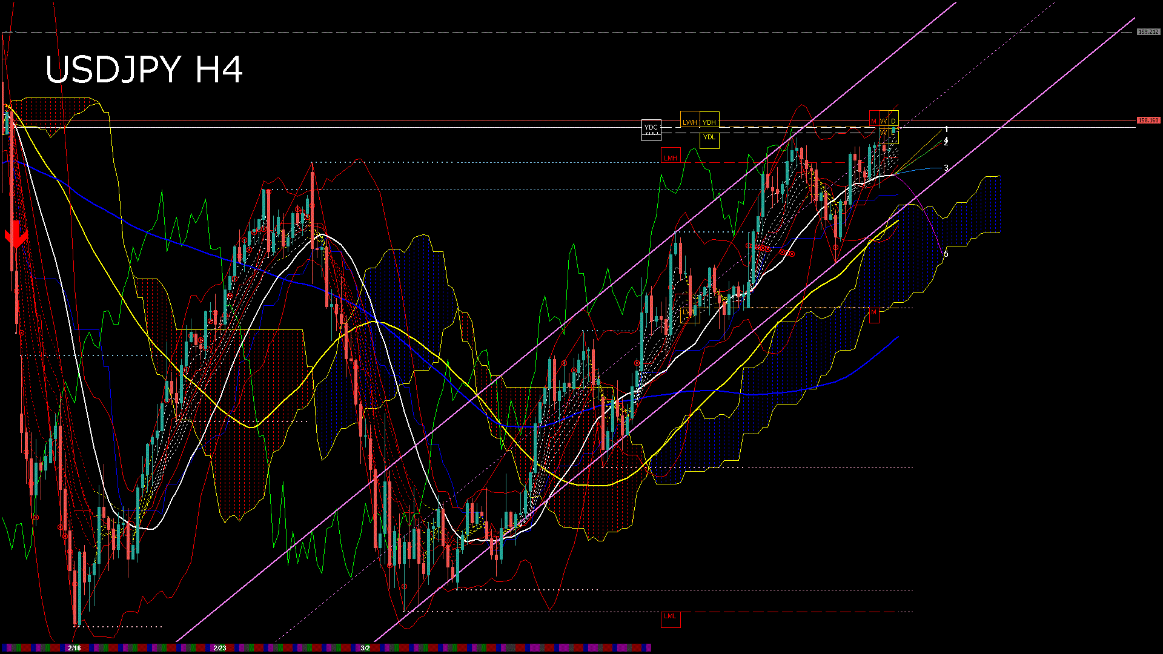Click the YDL yellow label box
This screenshot has width=1163, height=654.
coord(709,138)
